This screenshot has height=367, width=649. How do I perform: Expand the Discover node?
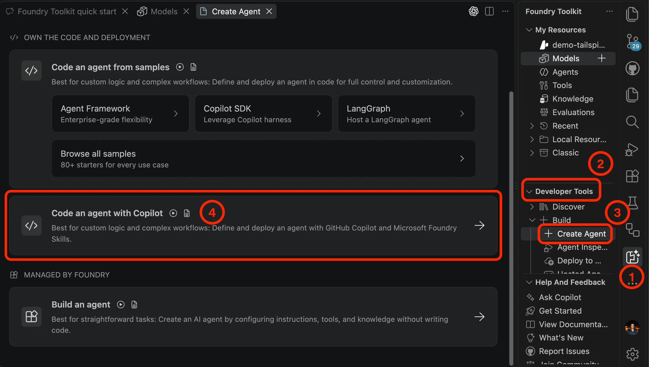coord(532,207)
